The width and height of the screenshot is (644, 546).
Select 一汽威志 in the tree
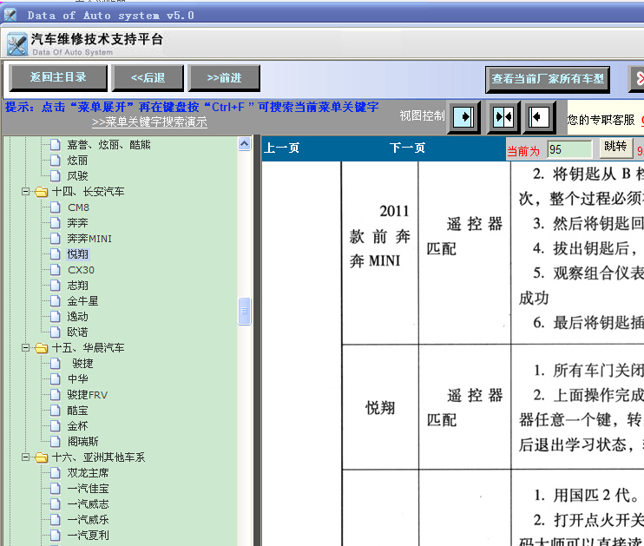88,504
